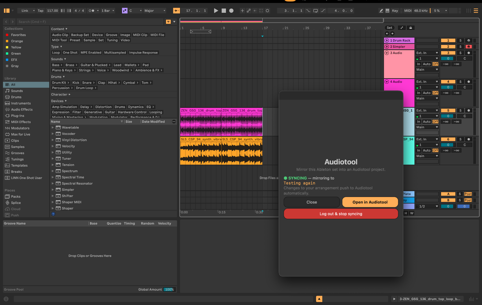Toggle Draw Mode pencil icon
Screen dimensions: 482x305
(x=381, y=11)
